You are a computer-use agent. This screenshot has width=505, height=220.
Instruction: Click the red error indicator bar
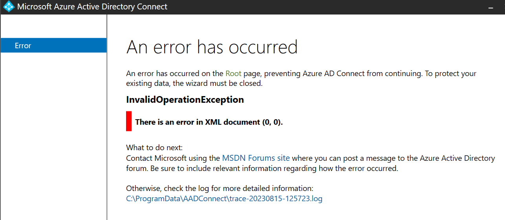129,121
